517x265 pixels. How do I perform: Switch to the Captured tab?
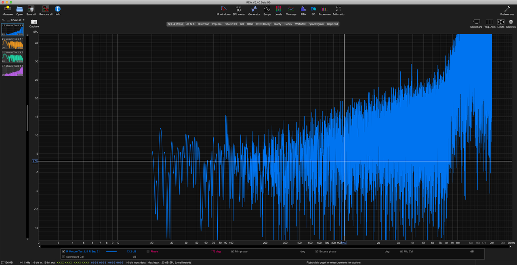coord(332,24)
